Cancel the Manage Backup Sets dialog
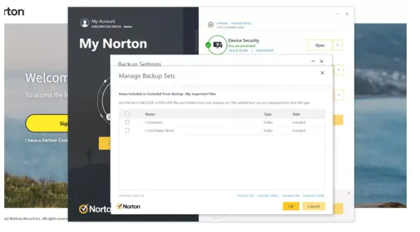 pyautogui.click(x=313, y=206)
